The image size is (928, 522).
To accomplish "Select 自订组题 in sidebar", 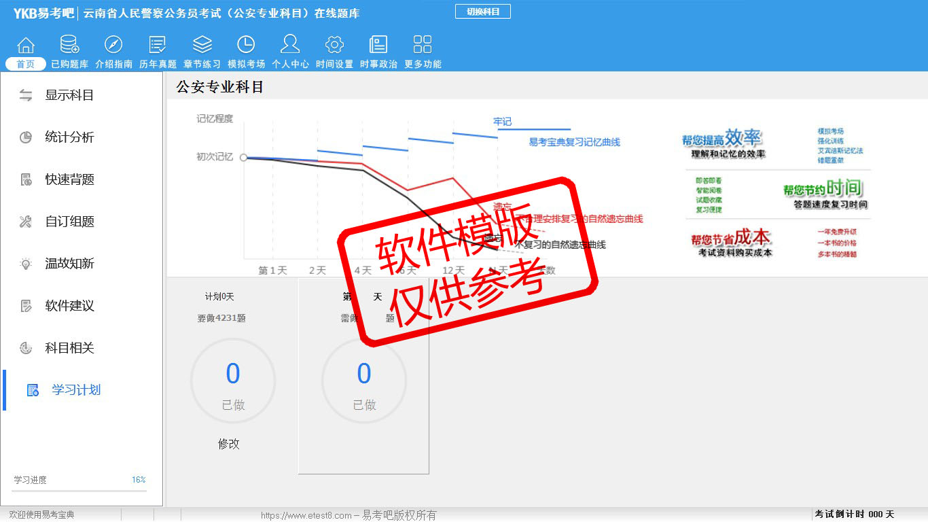I will pyautogui.click(x=69, y=222).
